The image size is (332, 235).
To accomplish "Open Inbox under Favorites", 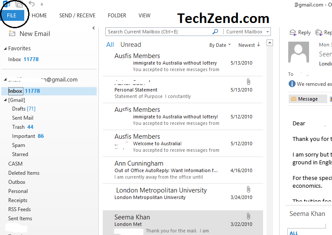I will tap(23, 59).
